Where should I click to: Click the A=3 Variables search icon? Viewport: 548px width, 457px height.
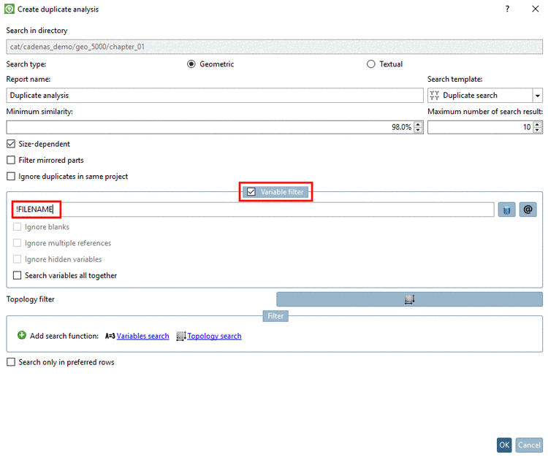(110, 336)
